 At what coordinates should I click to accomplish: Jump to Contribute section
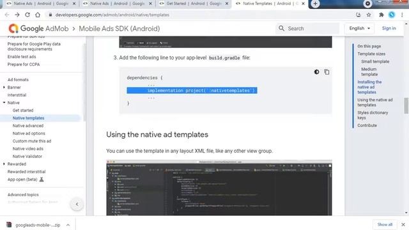point(367,125)
